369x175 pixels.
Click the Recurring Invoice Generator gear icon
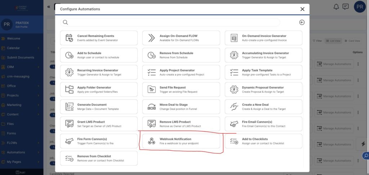coord(69,72)
